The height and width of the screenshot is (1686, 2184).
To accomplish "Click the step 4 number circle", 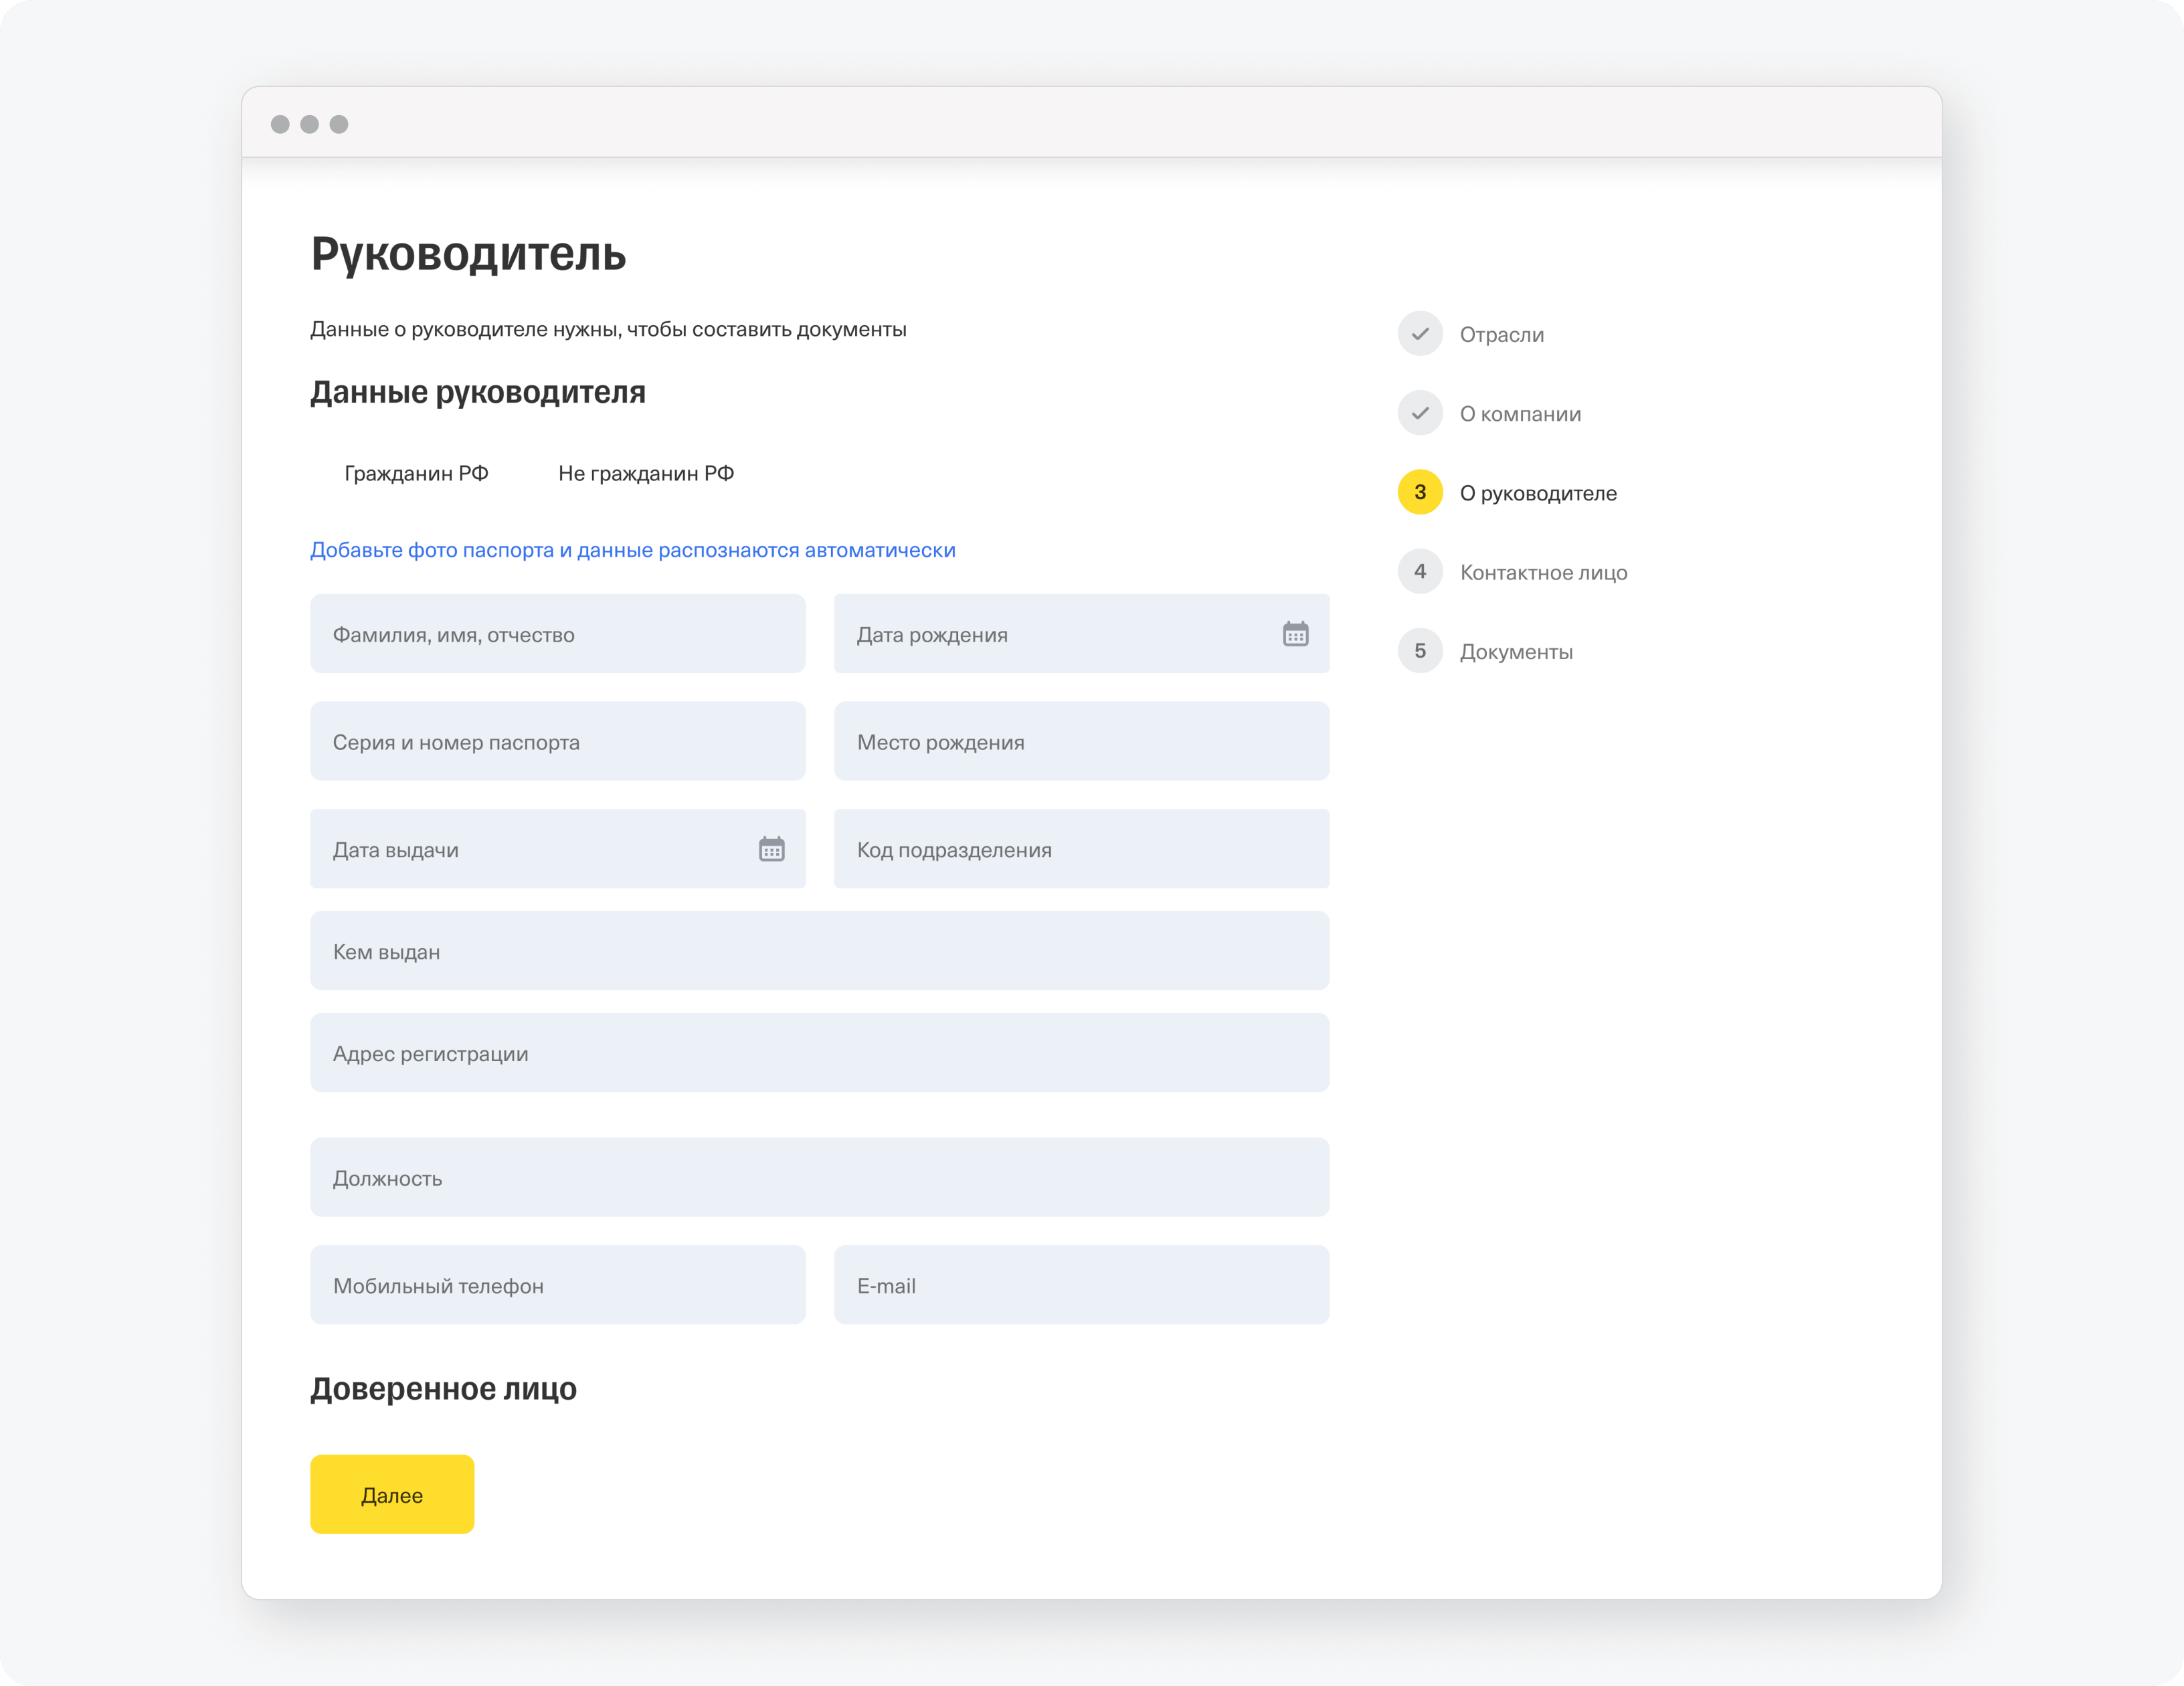I will pos(1420,572).
